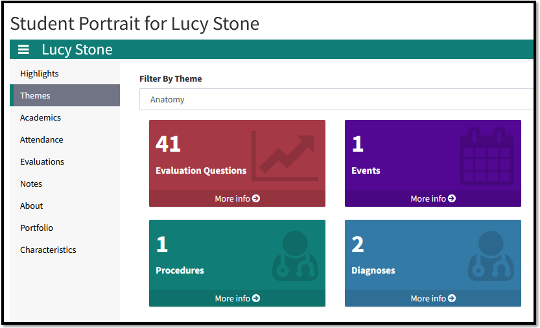Screen dimensions: 540x328
Task: Click the doctor icon on Diagnoses card
Action: (491, 255)
